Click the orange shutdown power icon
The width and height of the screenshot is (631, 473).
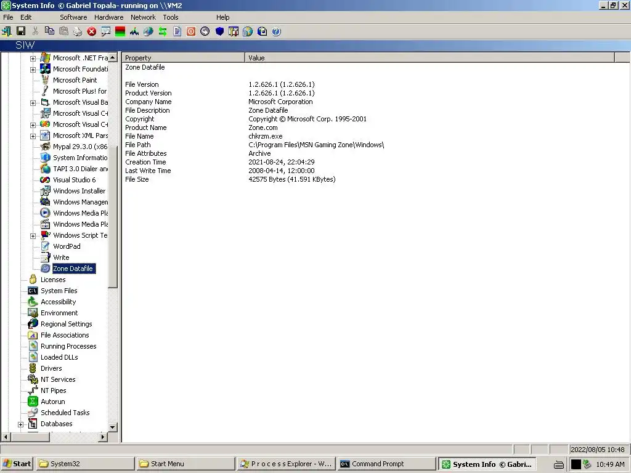click(191, 31)
